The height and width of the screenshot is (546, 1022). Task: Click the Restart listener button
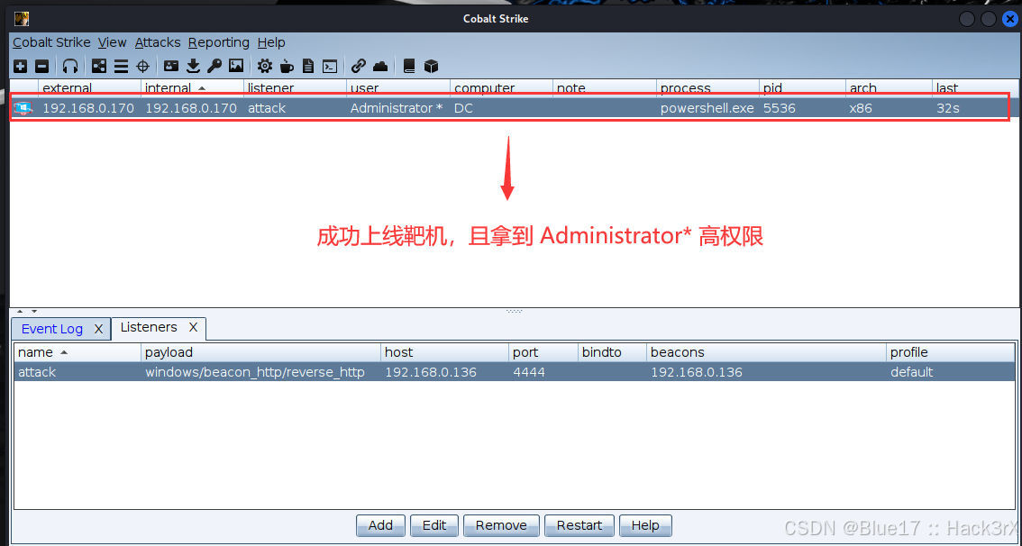click(579, 525)
